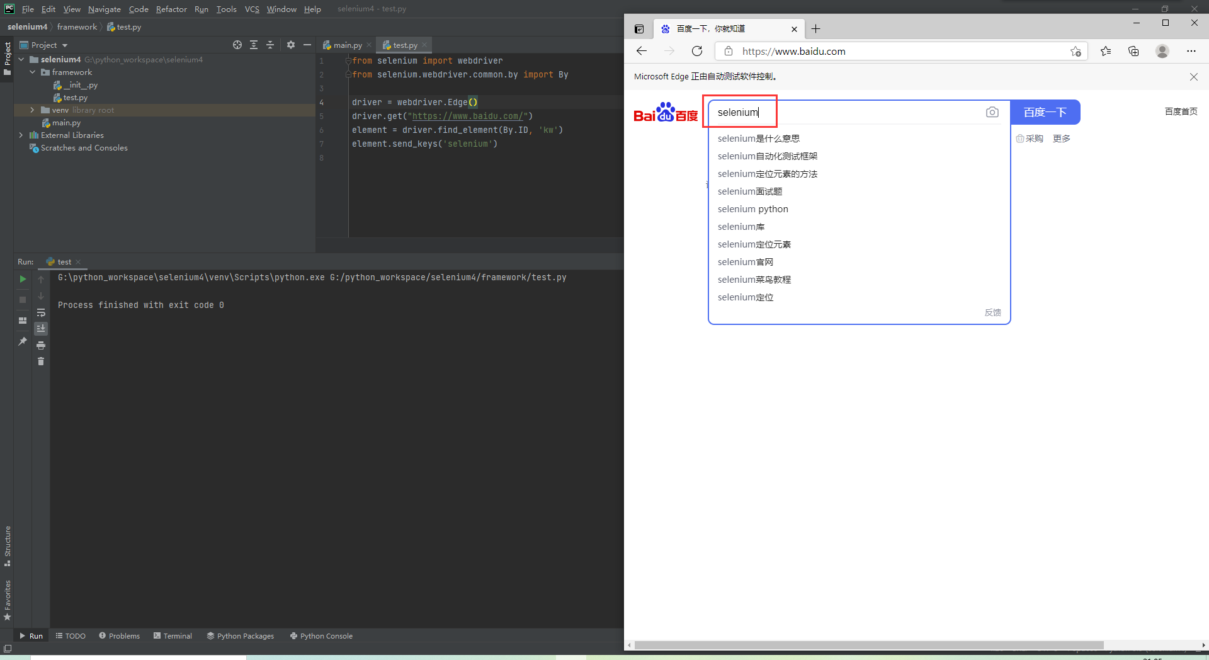Stop the running process
1209x660 pixels.
(23, 300)
